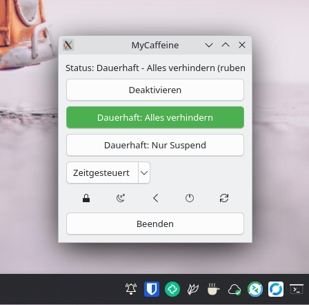Viewport: 309px width, 305px height.
Task: Click the sleep moon icon
Action: (x=121, y=198)
